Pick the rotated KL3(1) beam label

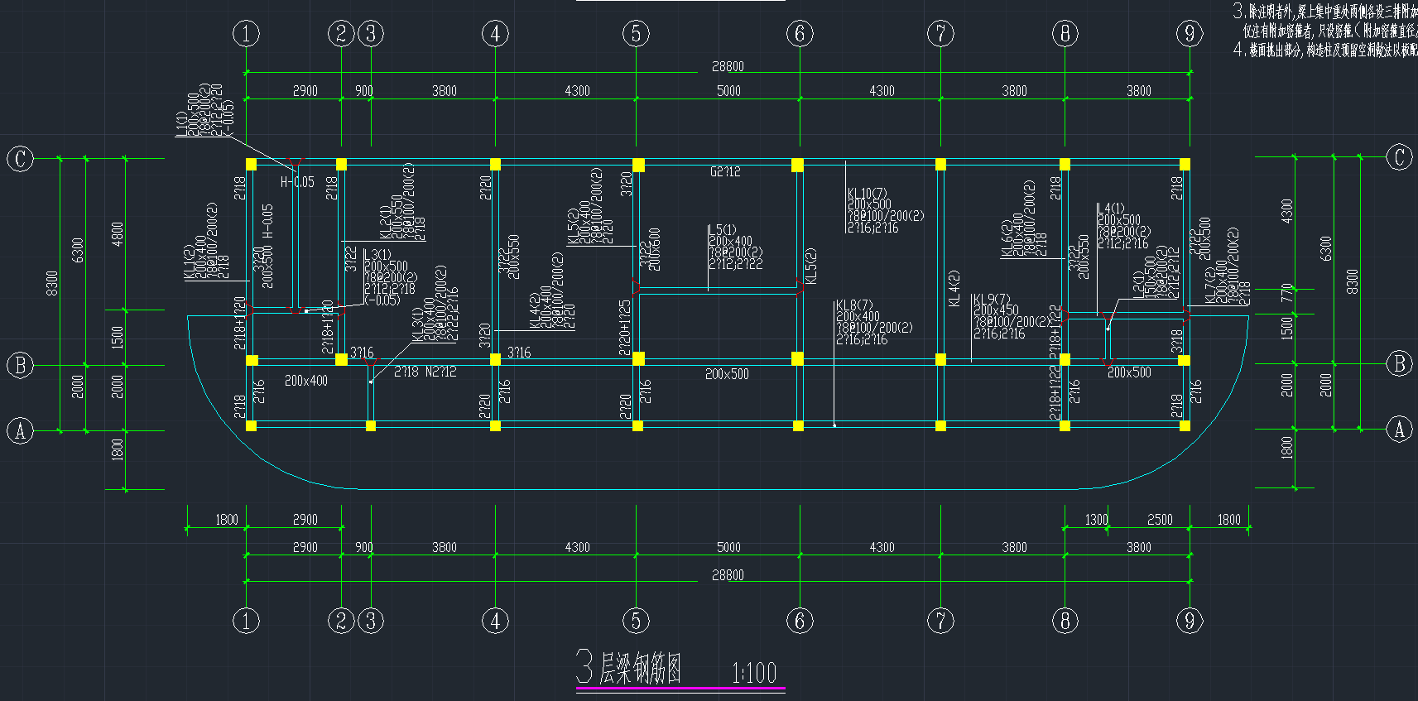(x=418, y=324)
